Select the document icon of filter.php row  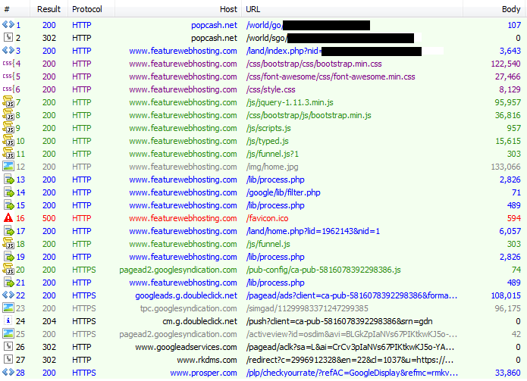tap(9, 192)
